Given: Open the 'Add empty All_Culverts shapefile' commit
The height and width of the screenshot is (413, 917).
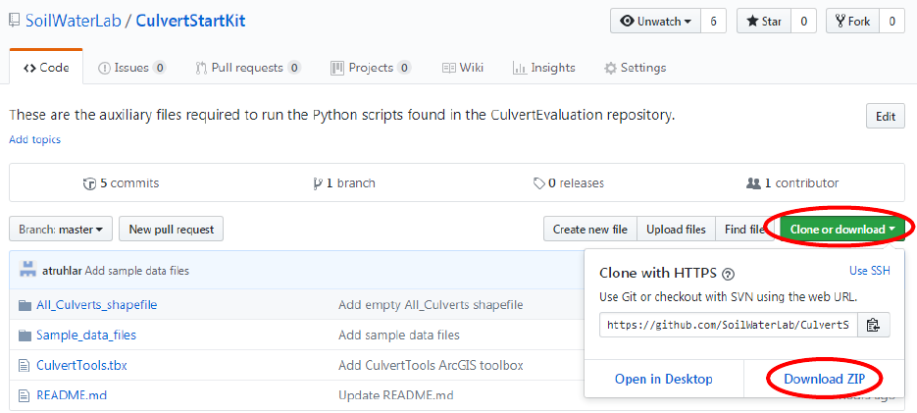Looking at the screenshot, I should click(431, 305).
